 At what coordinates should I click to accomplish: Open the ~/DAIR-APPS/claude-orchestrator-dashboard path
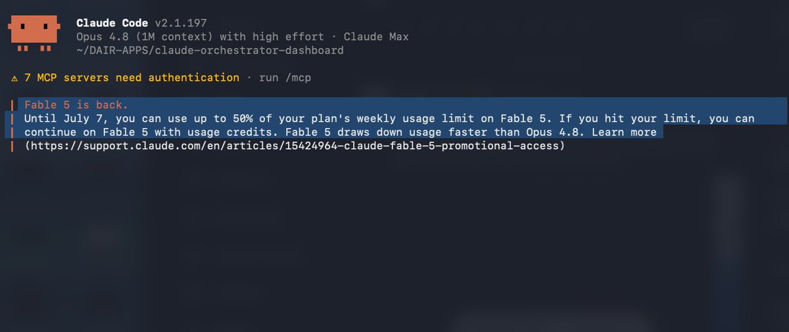tap(210, 51)
